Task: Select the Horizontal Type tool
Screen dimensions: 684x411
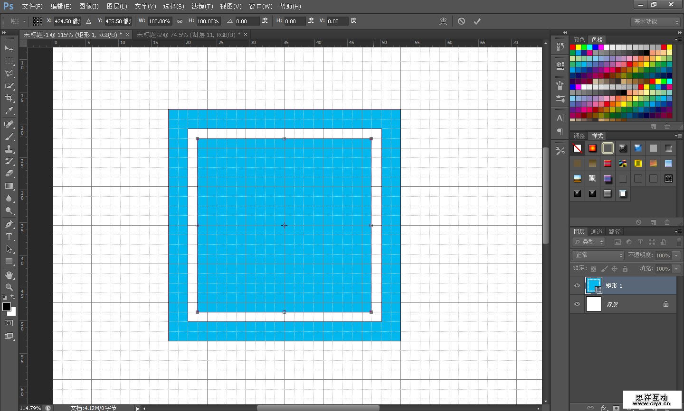Action: point(9,237)
